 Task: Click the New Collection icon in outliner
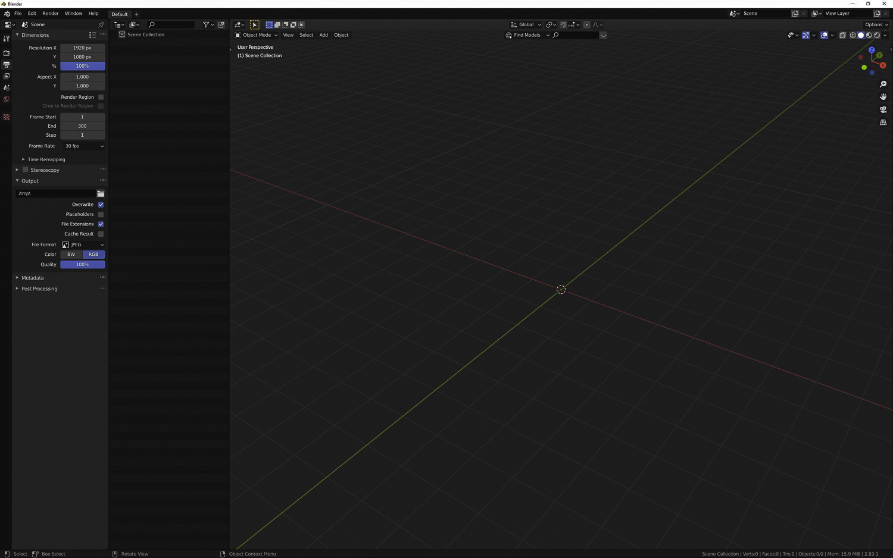coord(221,24)
